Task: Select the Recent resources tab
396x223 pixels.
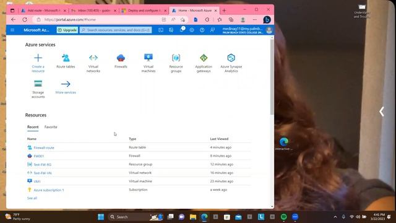Action: (33, 127)
